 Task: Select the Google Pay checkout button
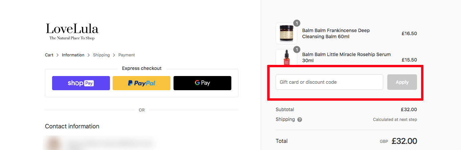point(202,83)
